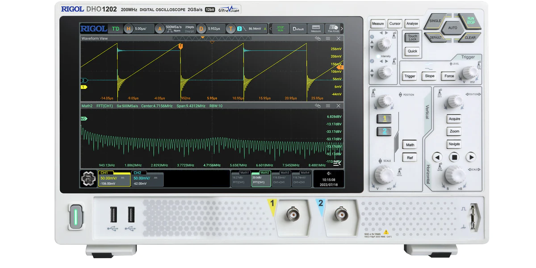Push the Analyse hardware button
This screenshot has width=536, height=268.
(412, 24)
